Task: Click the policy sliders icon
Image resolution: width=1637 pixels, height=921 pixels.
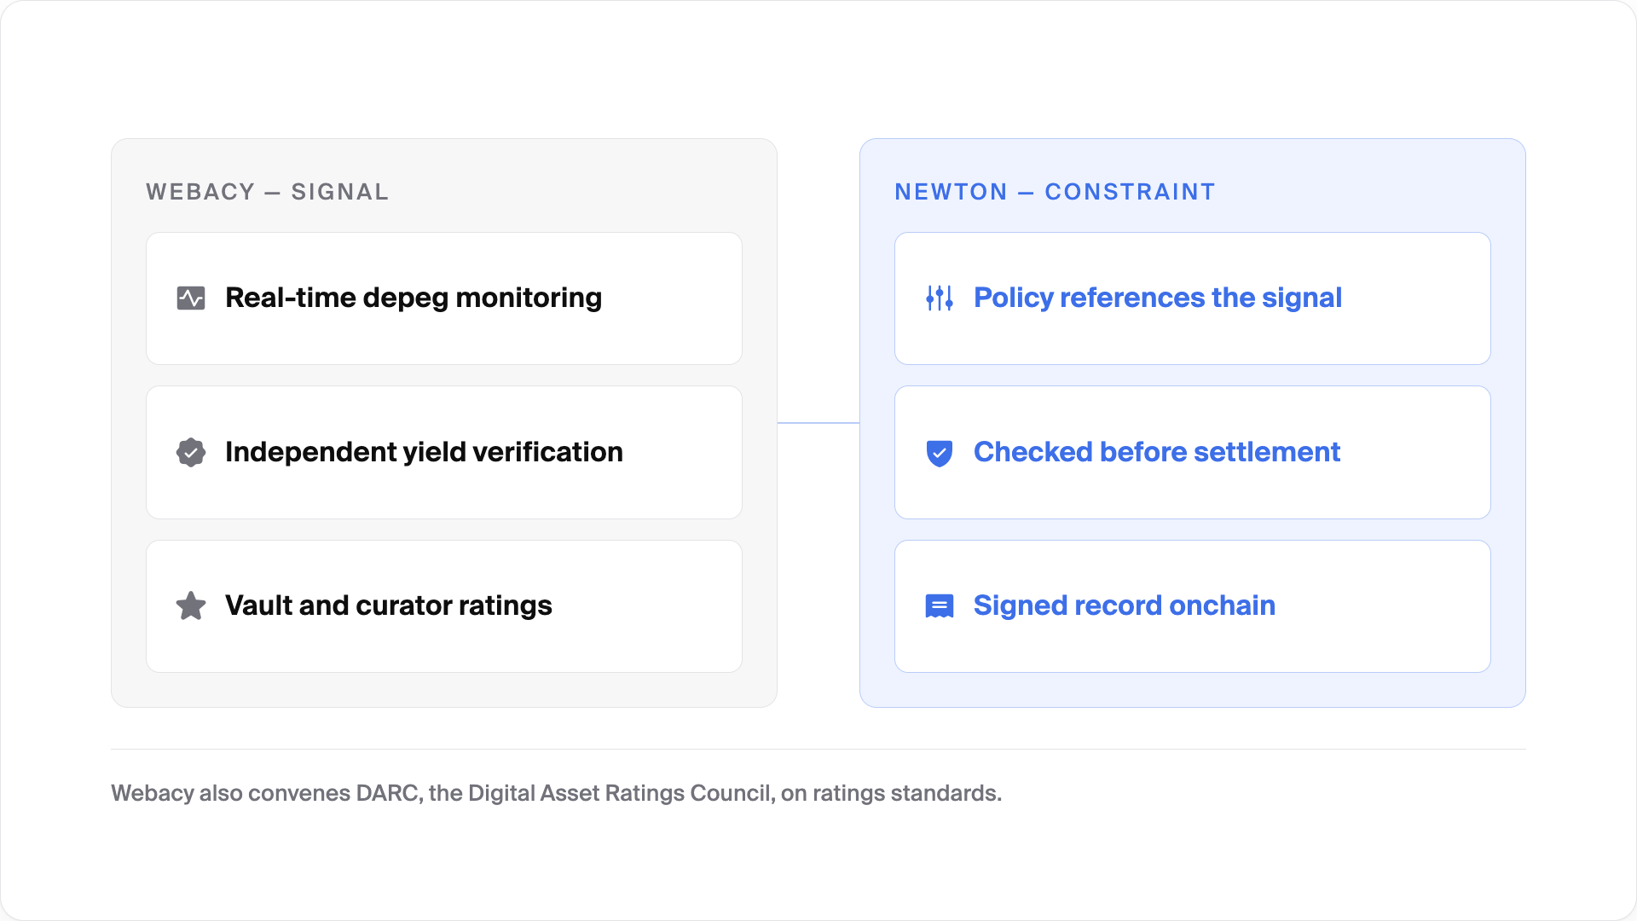Action: pyautogui.click(x=940, y=298)
